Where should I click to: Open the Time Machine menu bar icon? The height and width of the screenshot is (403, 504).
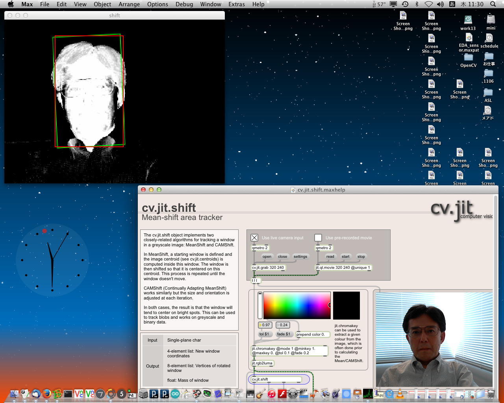[405, 4]
